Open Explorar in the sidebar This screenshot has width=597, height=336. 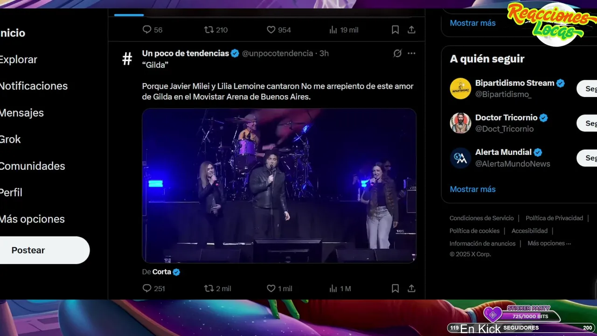18,60
